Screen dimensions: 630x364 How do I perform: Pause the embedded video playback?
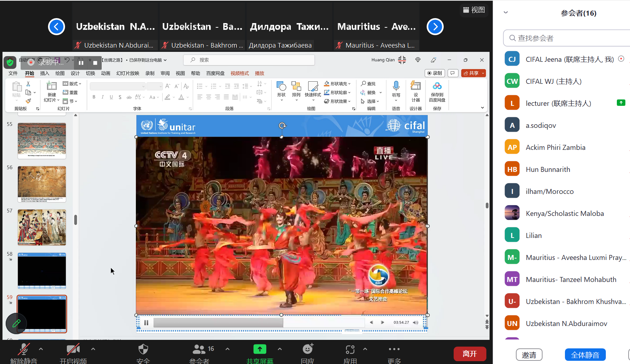click(x=146, y=322)
